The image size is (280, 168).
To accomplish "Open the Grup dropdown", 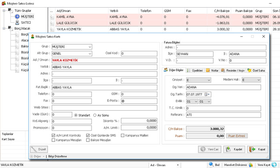I will tap(90, 47).
